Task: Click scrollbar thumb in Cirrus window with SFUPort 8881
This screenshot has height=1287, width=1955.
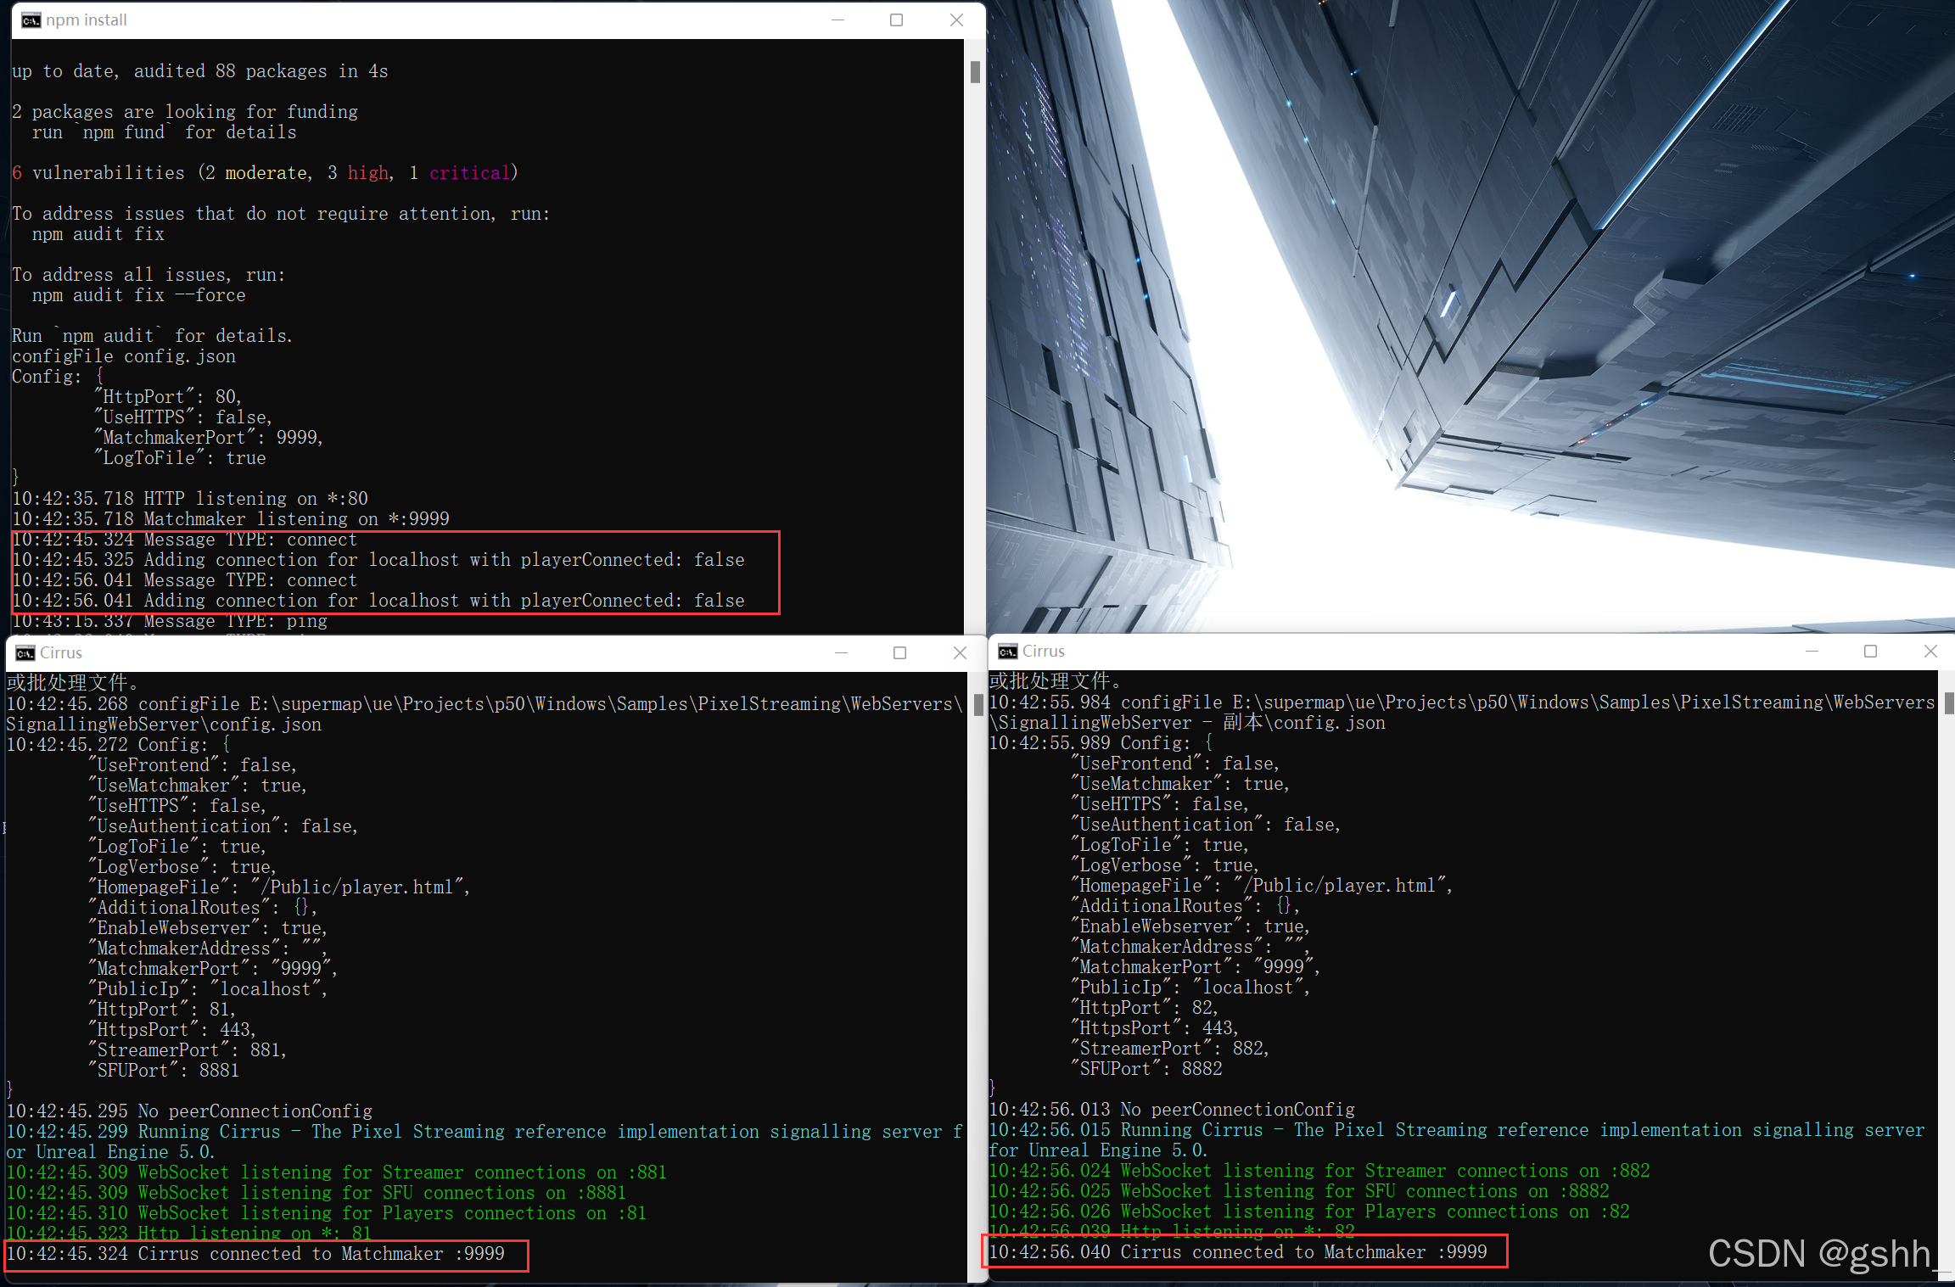Action: [978, 704]
